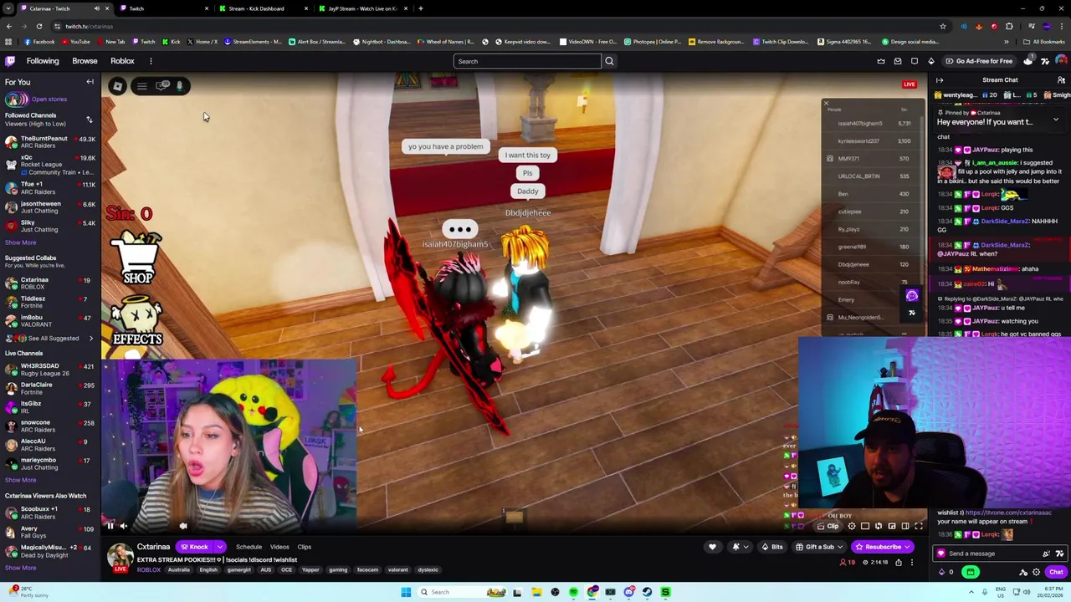Open the community users icon in chat
1071x602 pixels.
click(1061, 80)
